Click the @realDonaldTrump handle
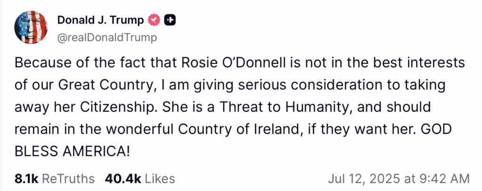 [106, 38]
